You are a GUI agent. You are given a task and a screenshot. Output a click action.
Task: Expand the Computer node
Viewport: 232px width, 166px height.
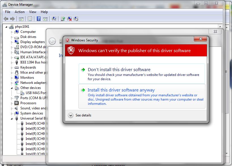pos(12,32)
